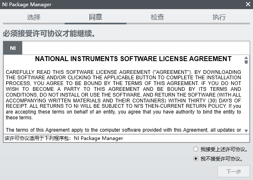Open the 检查 step tab
The image size is (253, 180).
[x=157, y=17]
